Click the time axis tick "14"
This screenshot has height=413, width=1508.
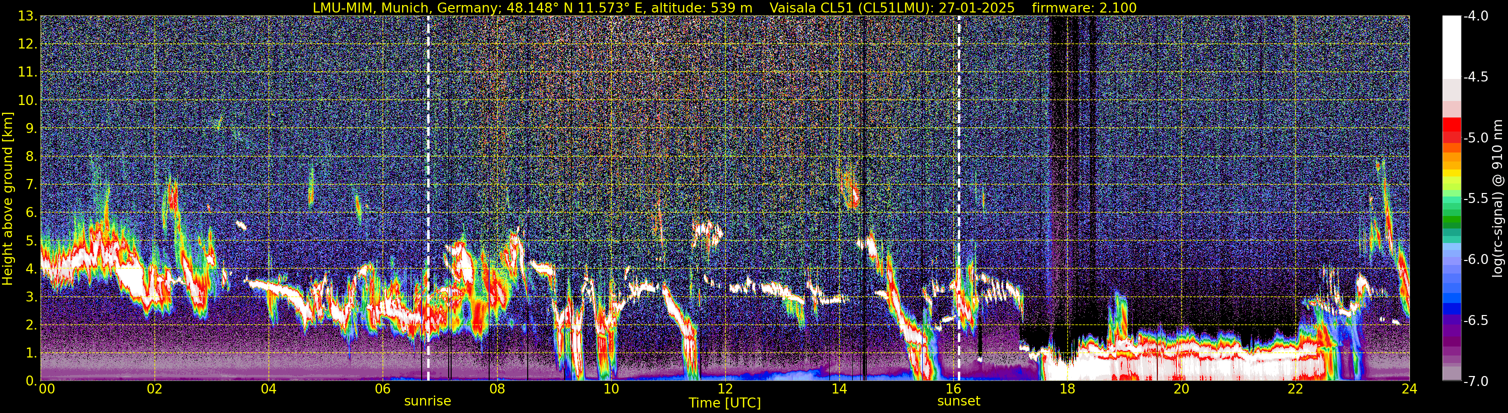pyautogui.click(x=839, y=389)
